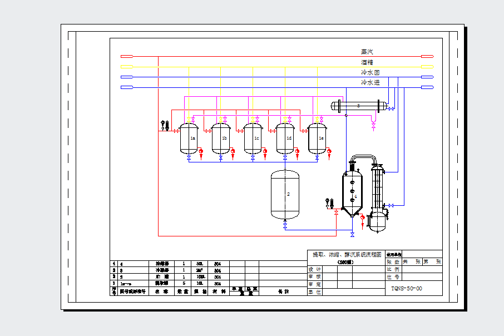Image resolution: width=504 pixels, height=336 pixels.
Task: Click drawing number TQNS-50-00
Action: pos(407,289)
